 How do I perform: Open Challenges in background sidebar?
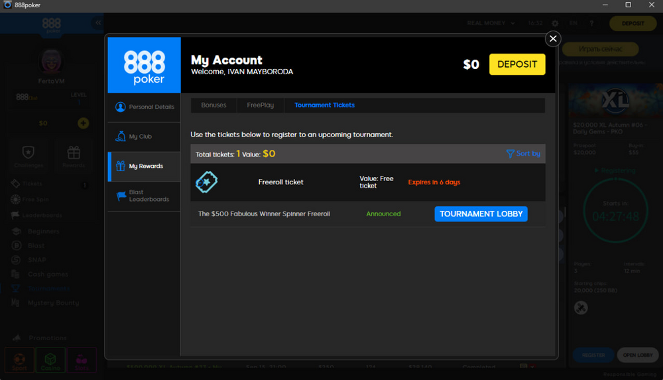(29, 157)
